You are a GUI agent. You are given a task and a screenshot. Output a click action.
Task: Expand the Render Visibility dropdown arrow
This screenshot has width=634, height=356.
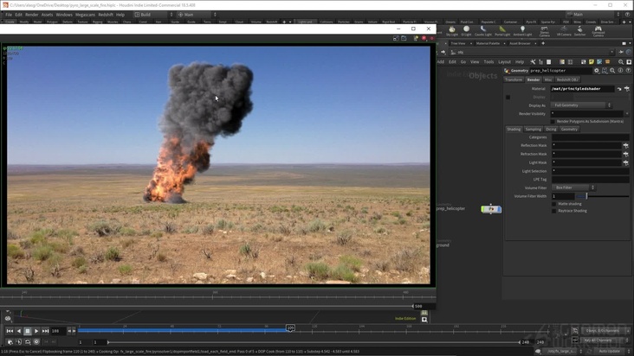click(x=627, y=114)
